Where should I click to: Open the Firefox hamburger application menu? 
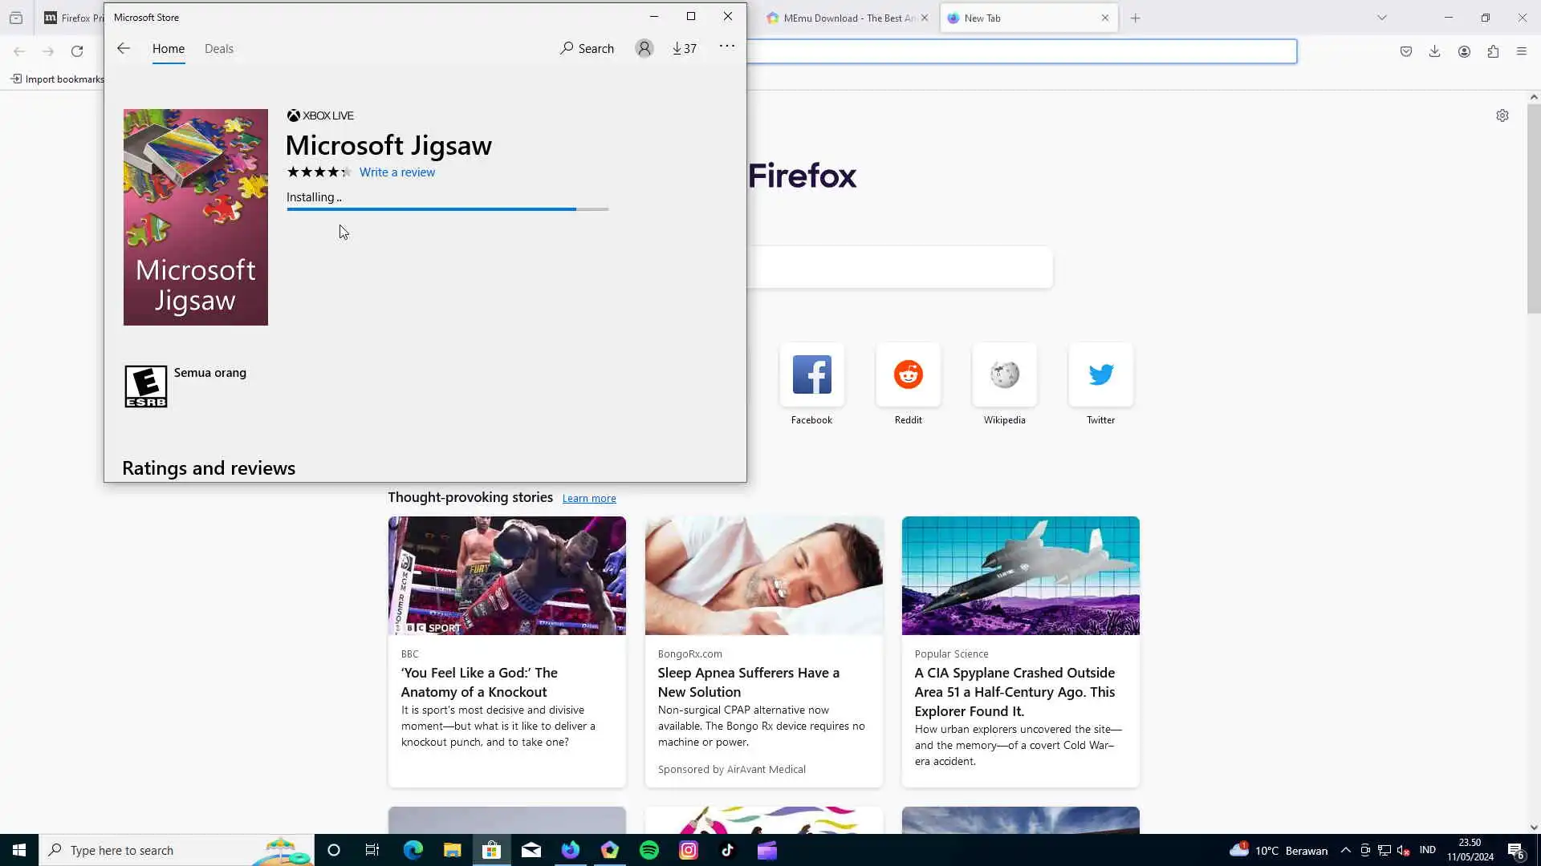pos(1521,51)
